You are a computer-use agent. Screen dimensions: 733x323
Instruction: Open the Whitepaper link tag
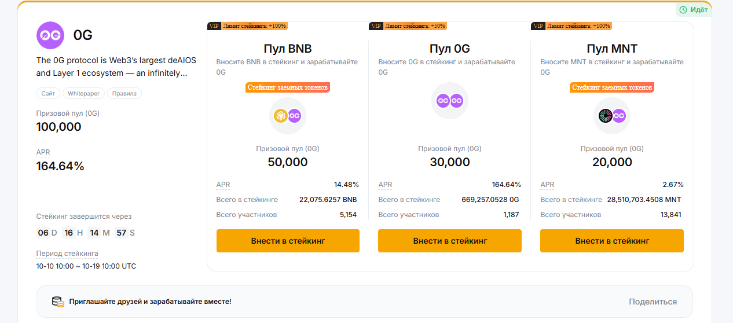click(x=83, y=93)
